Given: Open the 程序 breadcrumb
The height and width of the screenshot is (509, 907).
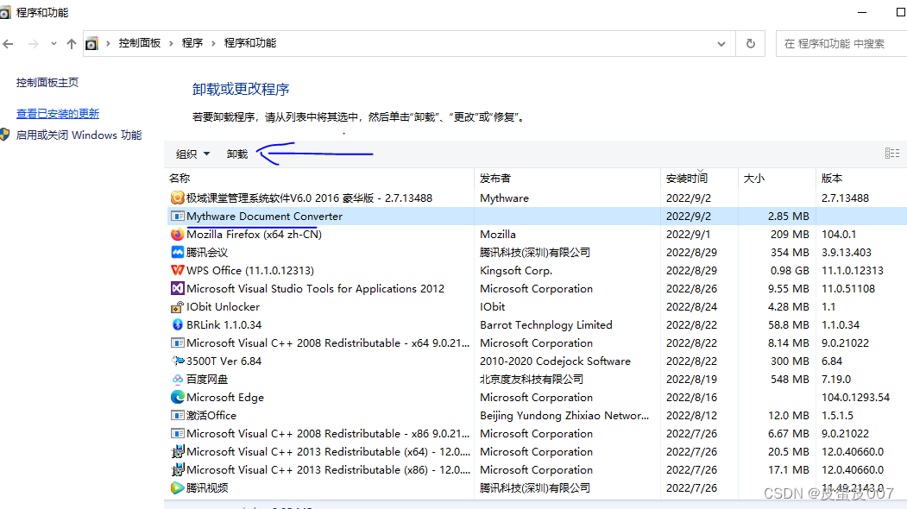Looking at the screenshot, I should click(192, 43).
